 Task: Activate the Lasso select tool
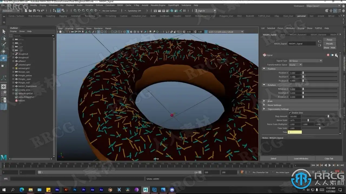pyautogui.click(x=4, y=38)
